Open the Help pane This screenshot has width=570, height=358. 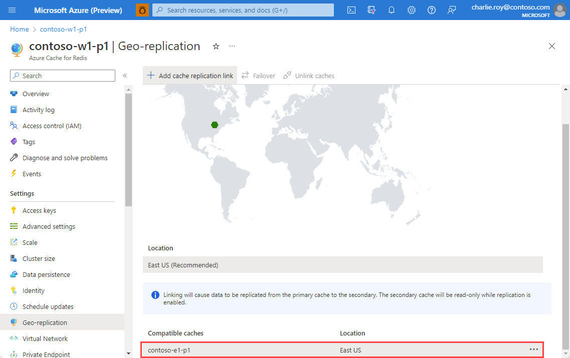(x=432, y=10)
